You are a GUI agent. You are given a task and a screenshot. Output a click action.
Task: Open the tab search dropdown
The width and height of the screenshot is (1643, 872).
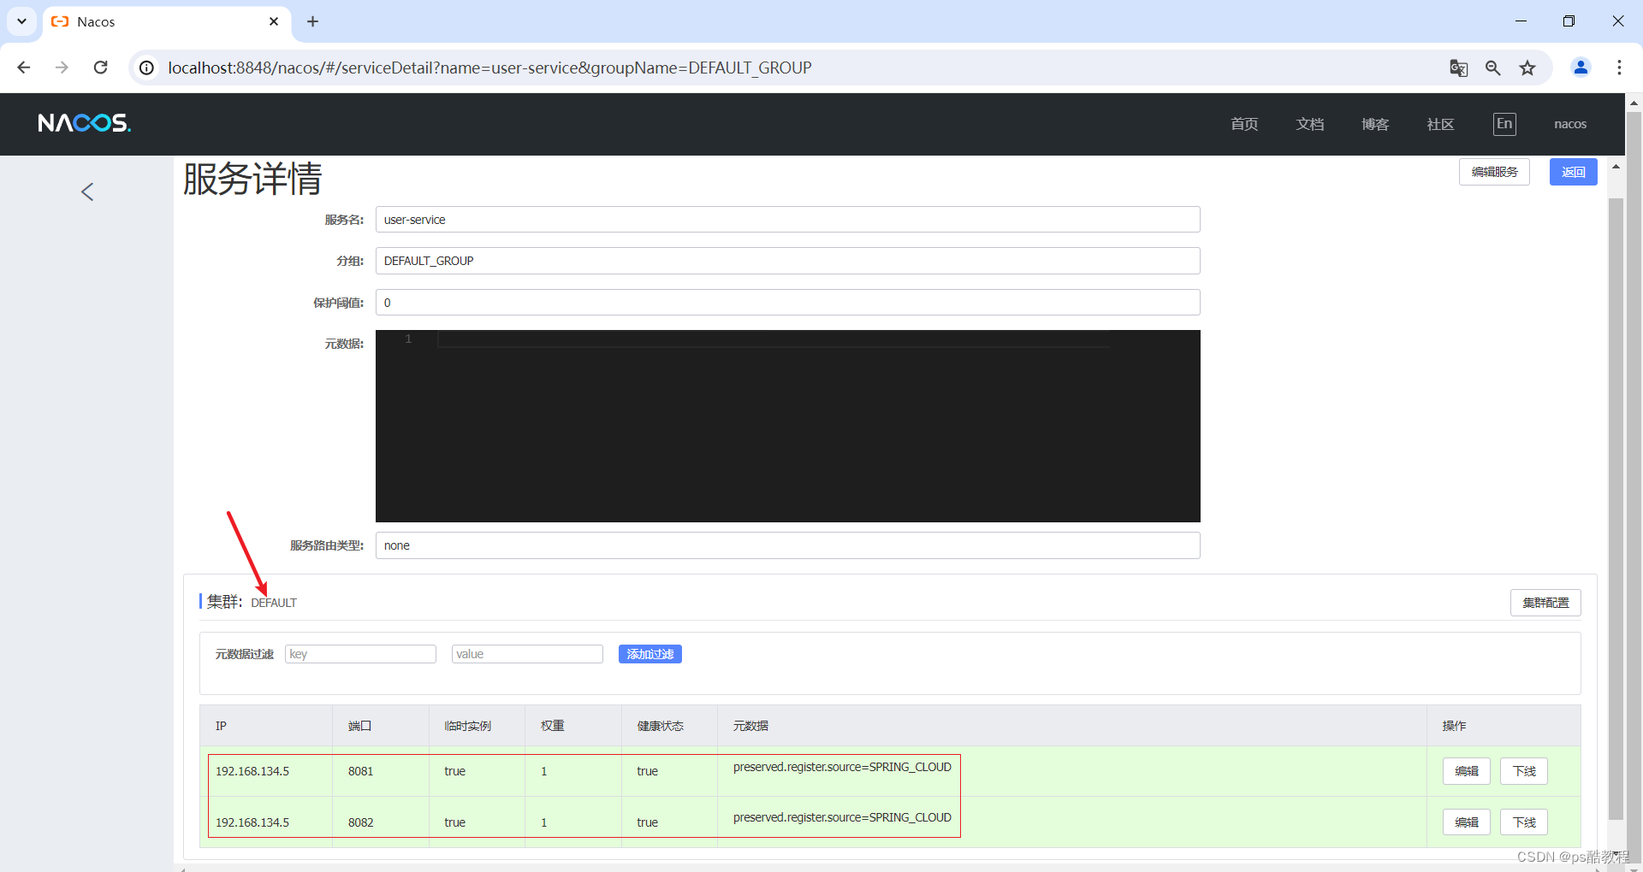pos(21,21)
